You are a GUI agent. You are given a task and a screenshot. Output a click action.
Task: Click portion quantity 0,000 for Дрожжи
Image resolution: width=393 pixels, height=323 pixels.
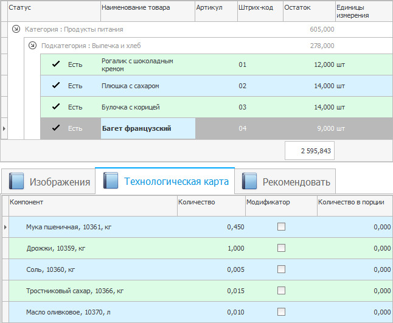382,248
